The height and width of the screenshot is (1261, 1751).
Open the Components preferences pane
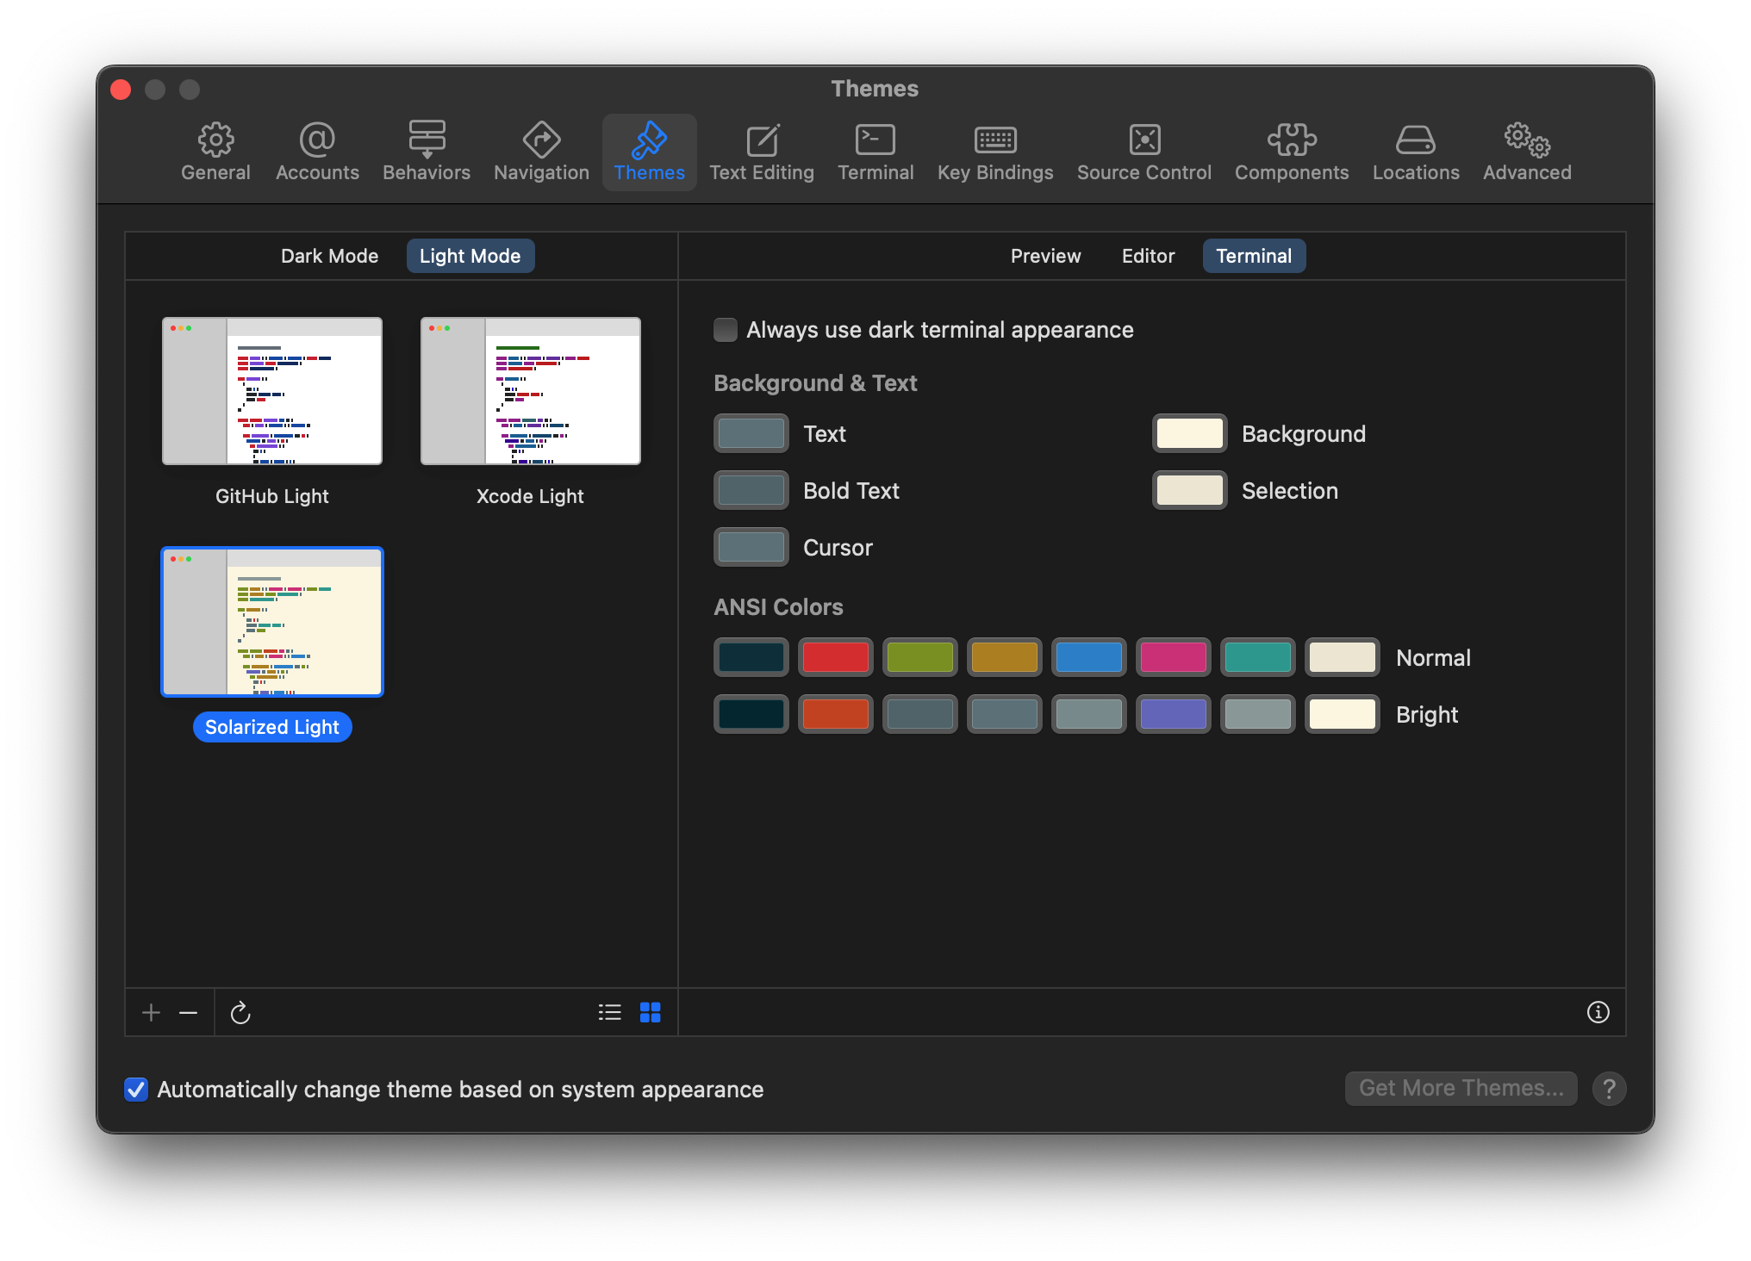(x=1291, y=152)
